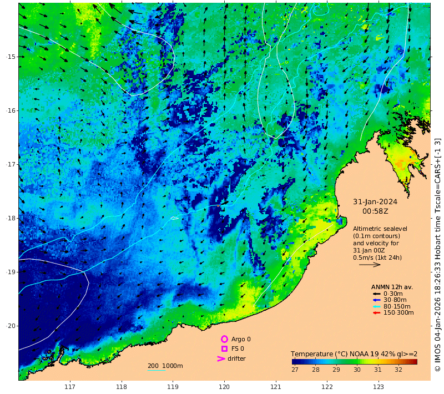Click the vertical IMOS copyright timestamp text

438,255
